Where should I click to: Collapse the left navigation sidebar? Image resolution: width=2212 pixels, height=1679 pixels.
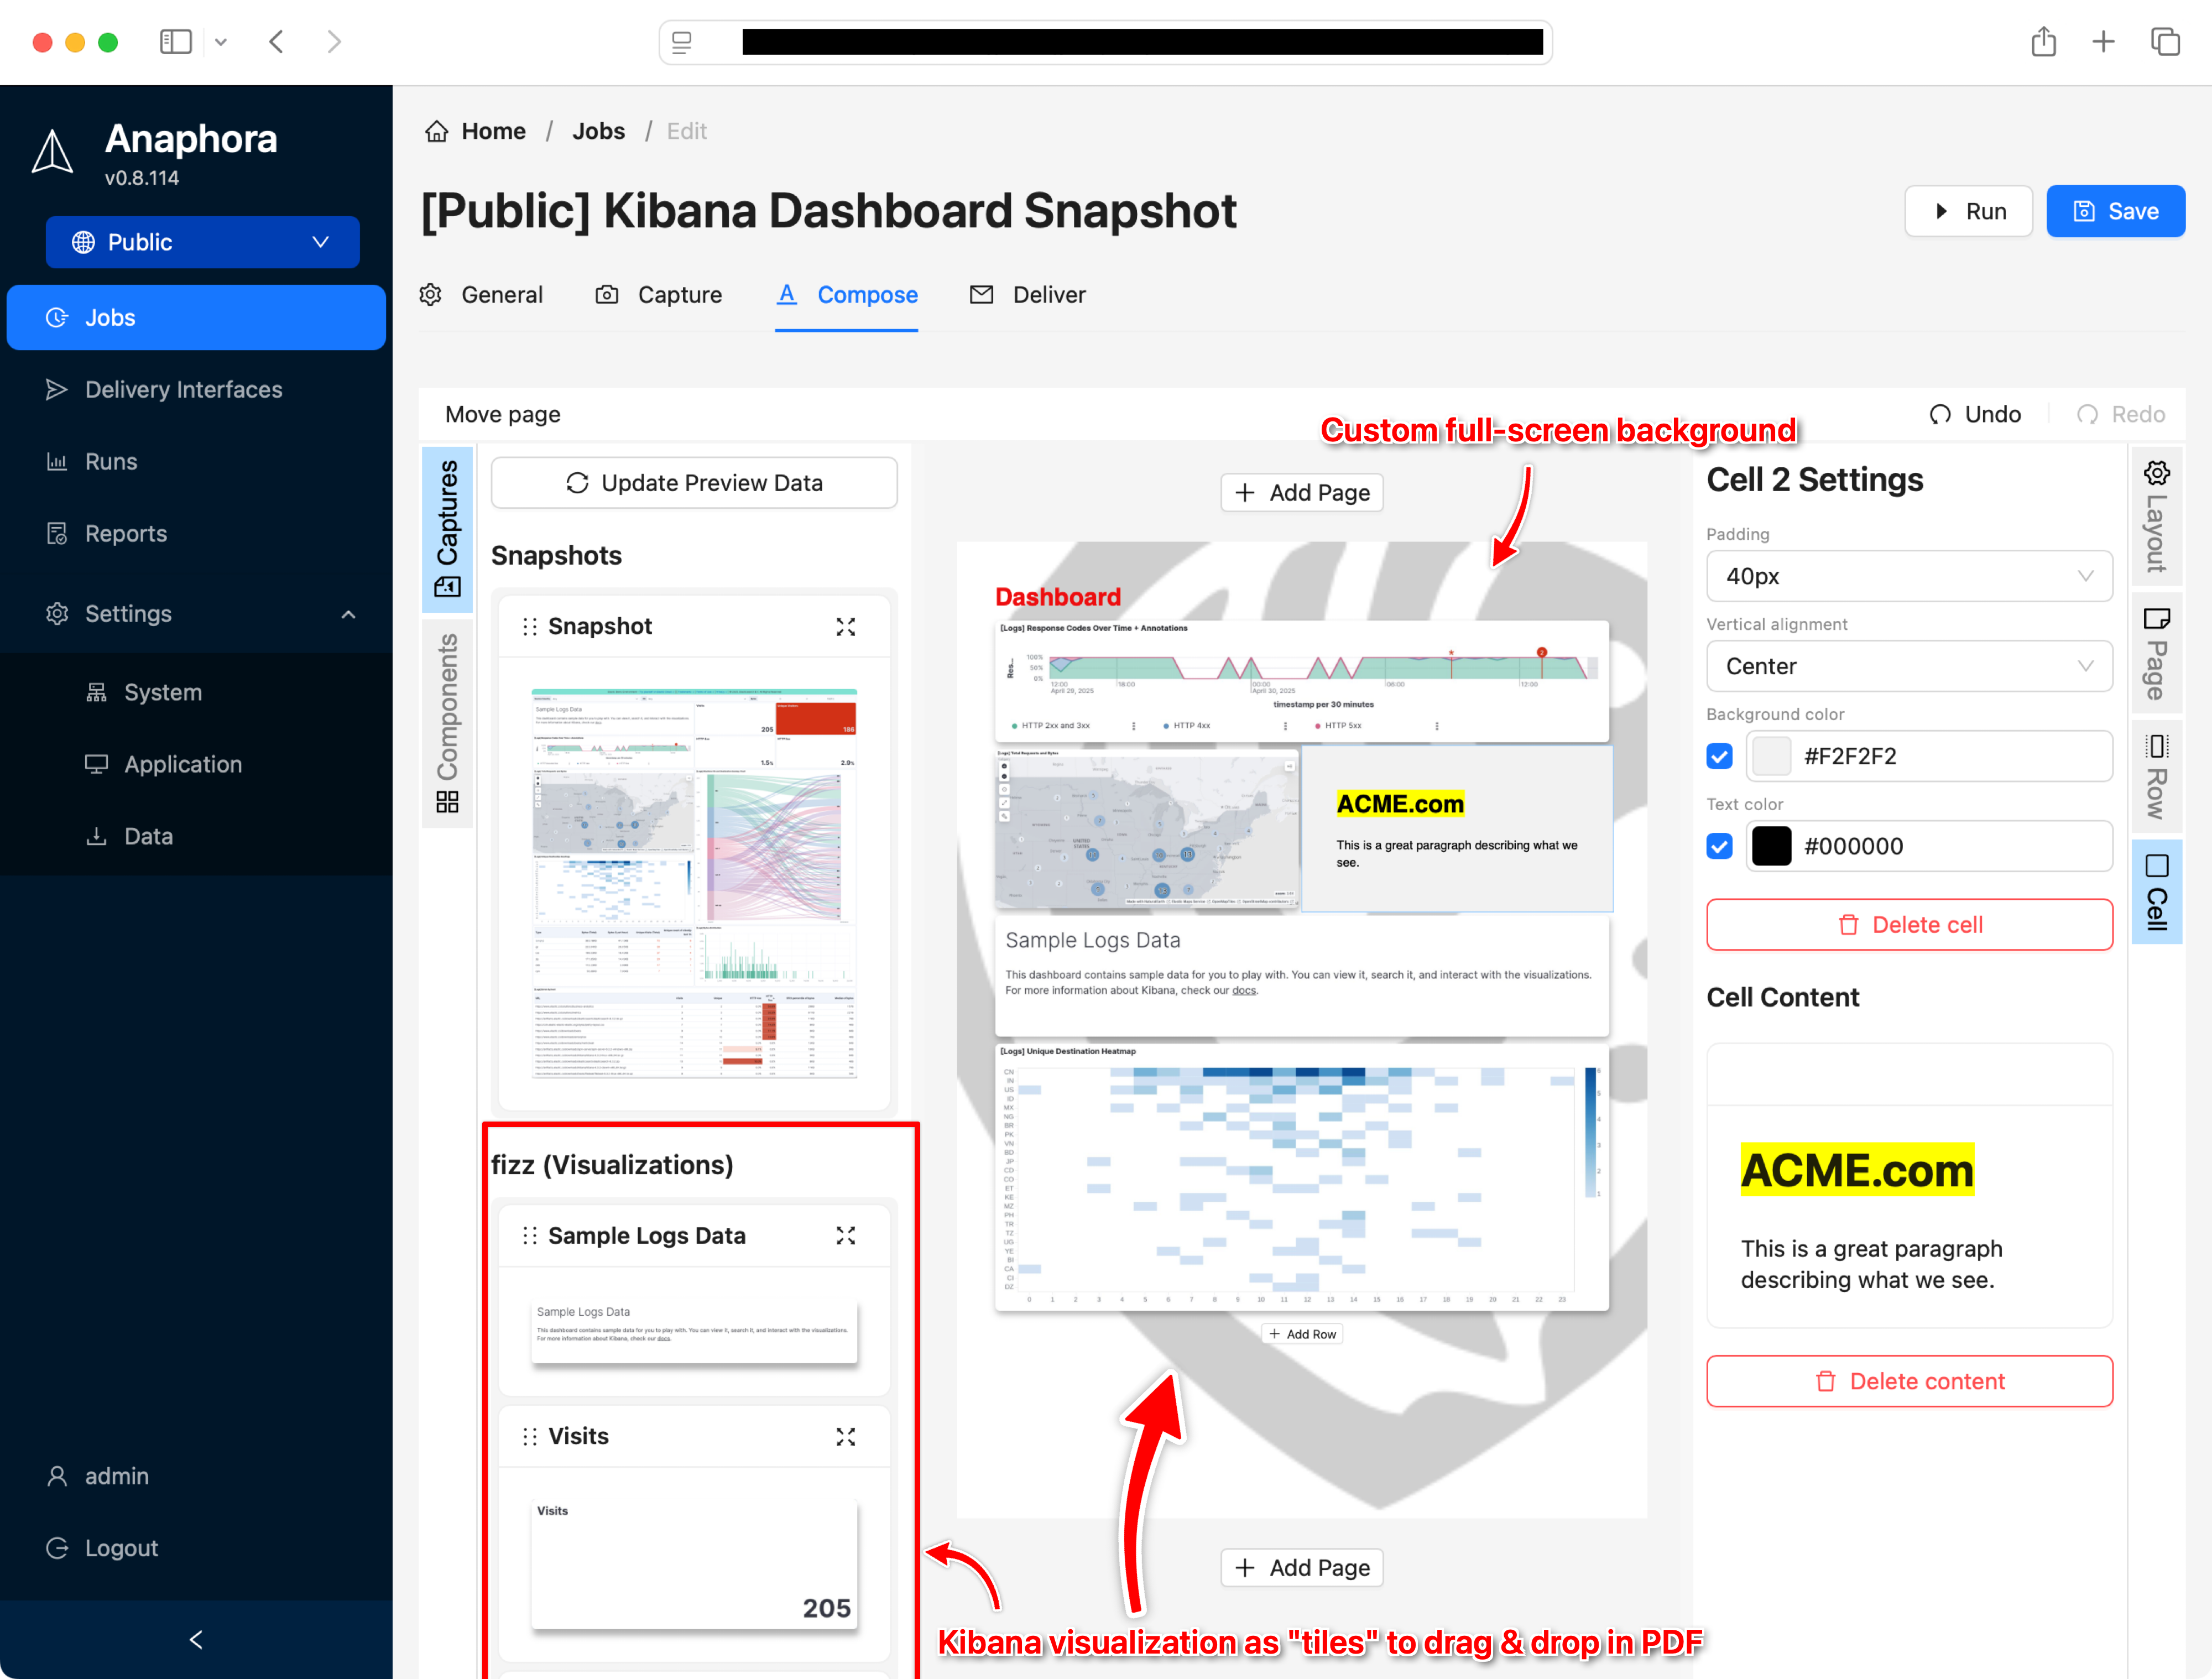tap(195, 1639)
